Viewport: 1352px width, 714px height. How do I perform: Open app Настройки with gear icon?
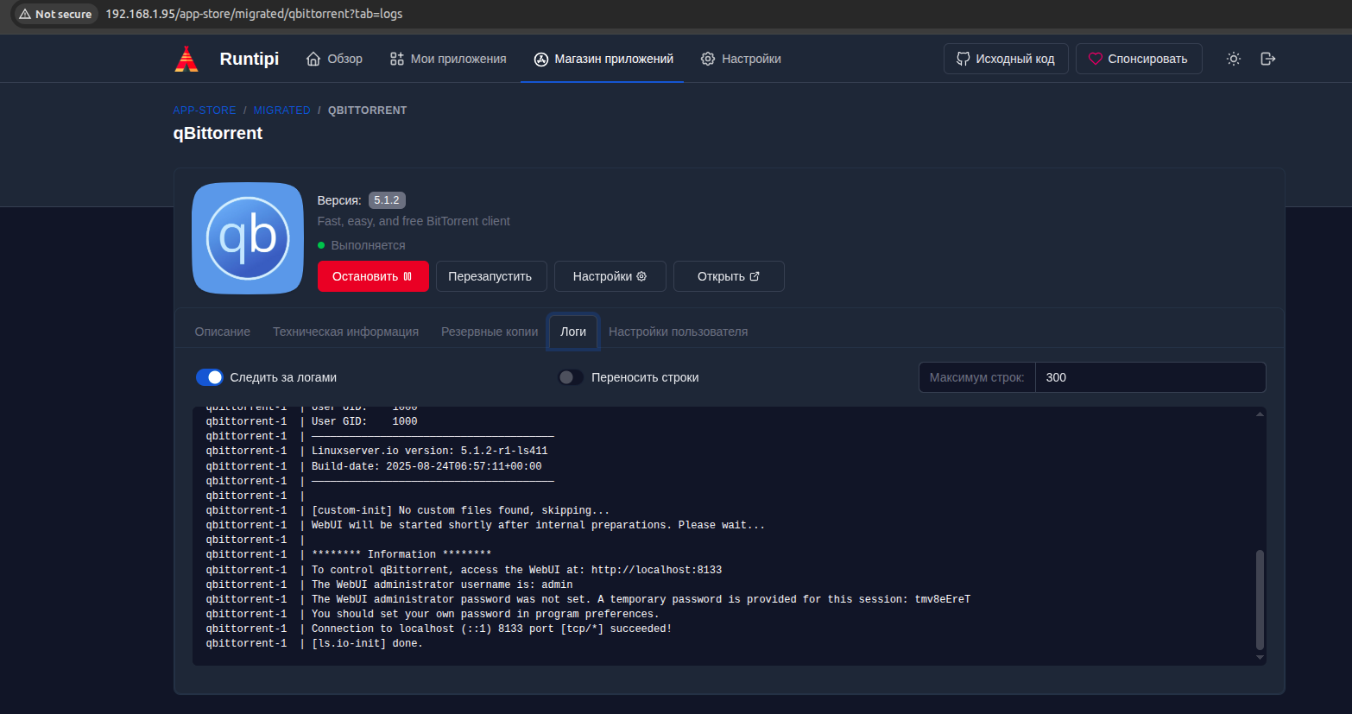(610, 276)
